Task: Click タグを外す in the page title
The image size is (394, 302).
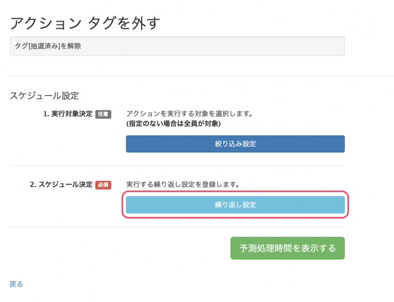Action: click(124, 24)
